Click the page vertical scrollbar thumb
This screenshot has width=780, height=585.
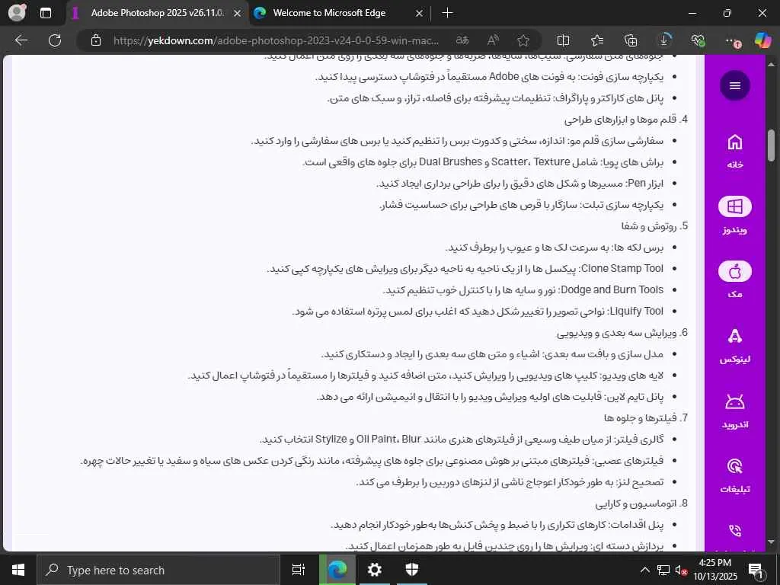pos(771,145)
